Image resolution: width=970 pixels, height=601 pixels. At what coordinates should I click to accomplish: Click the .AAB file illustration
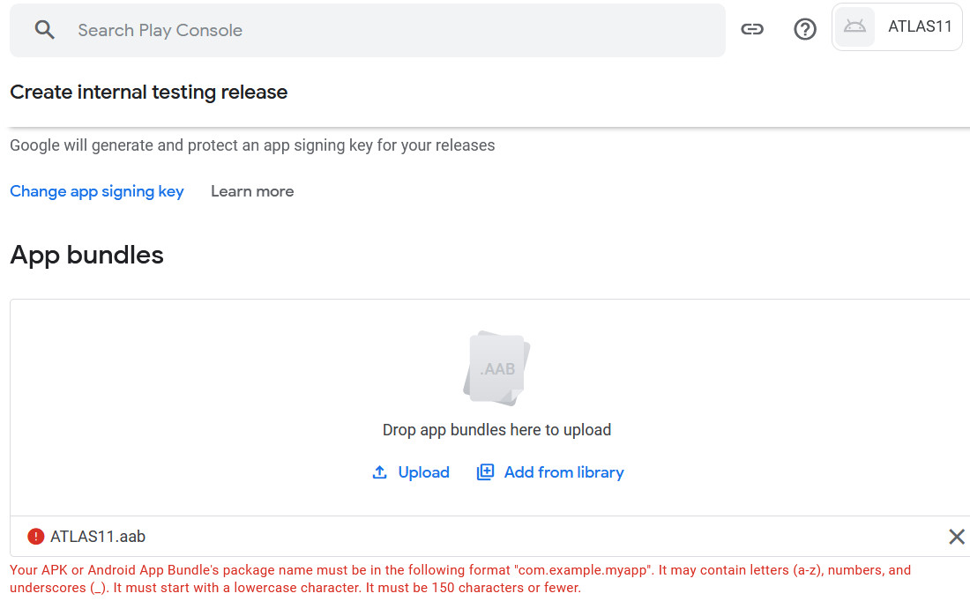pos(496,367)
